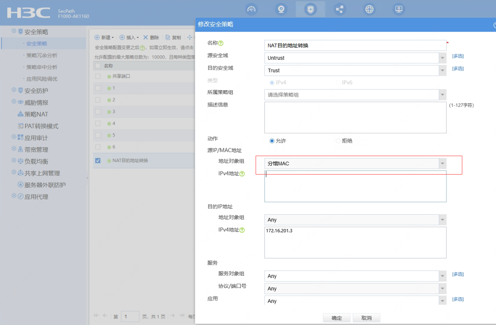Go to the next page of the list

pyautogui.click(x=172, y=316)
